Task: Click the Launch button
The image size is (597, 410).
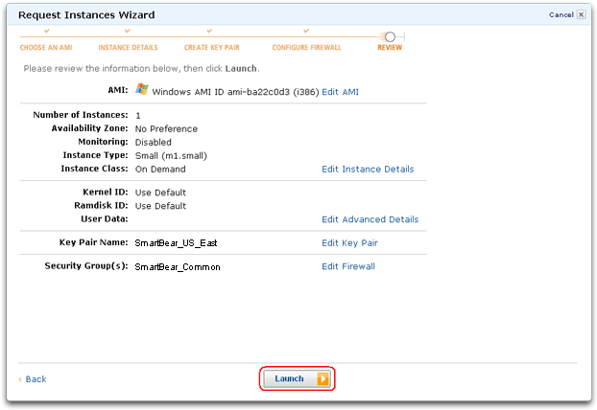Action: pos(297,378)
